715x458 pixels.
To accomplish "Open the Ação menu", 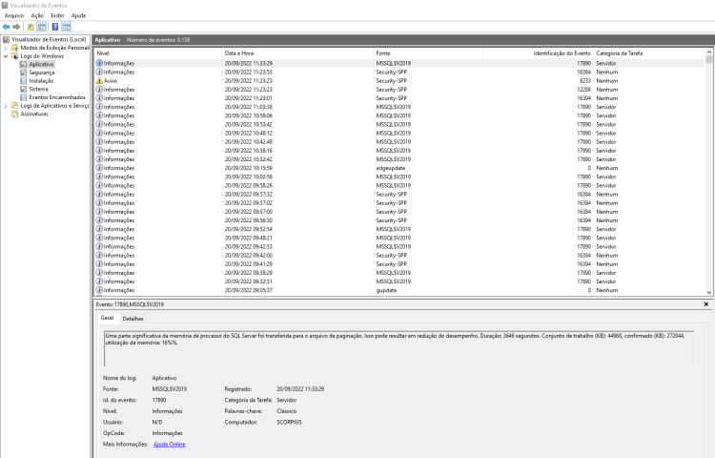I will 37,15.
